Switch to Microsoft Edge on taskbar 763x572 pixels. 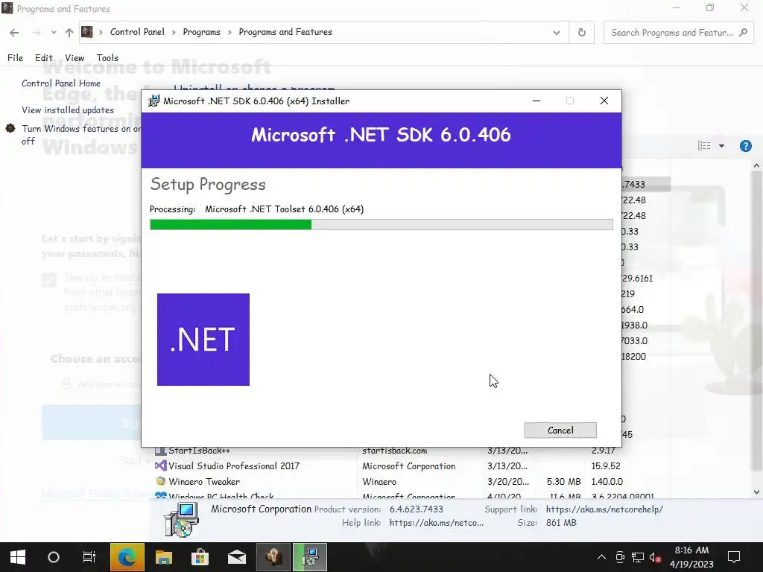coord(127,557)
